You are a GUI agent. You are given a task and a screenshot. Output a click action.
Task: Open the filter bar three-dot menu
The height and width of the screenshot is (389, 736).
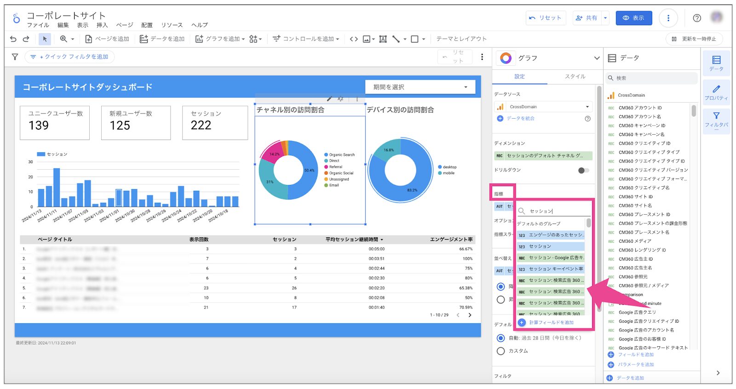coord(482,57)
